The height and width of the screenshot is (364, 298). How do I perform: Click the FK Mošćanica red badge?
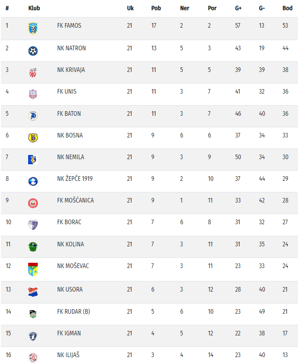click(x=33, y=203)
